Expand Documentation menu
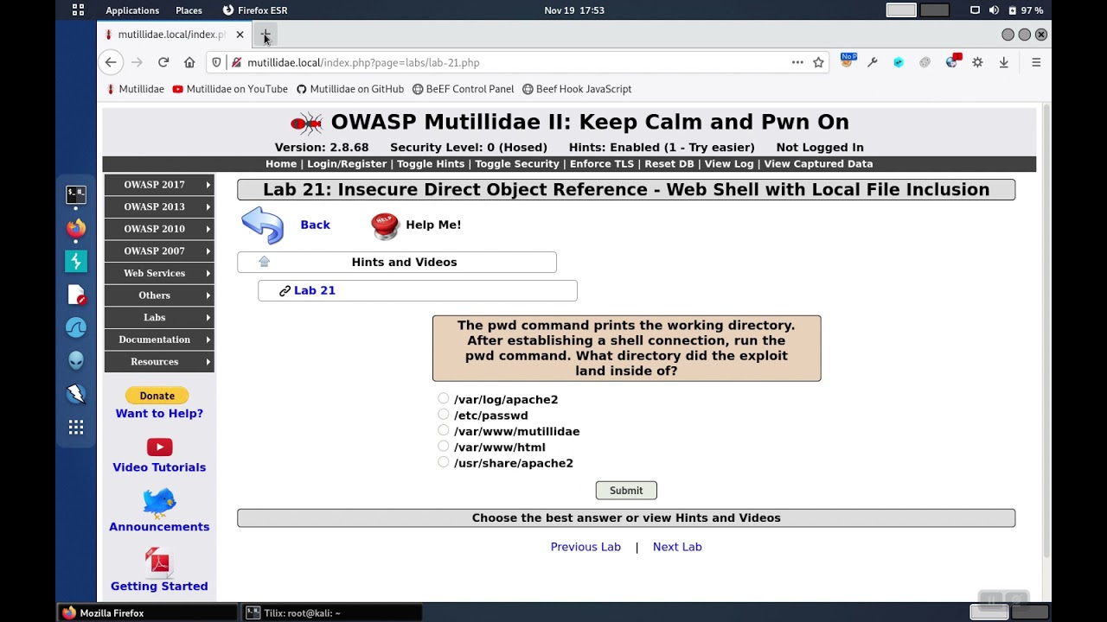 coord(159,340)
